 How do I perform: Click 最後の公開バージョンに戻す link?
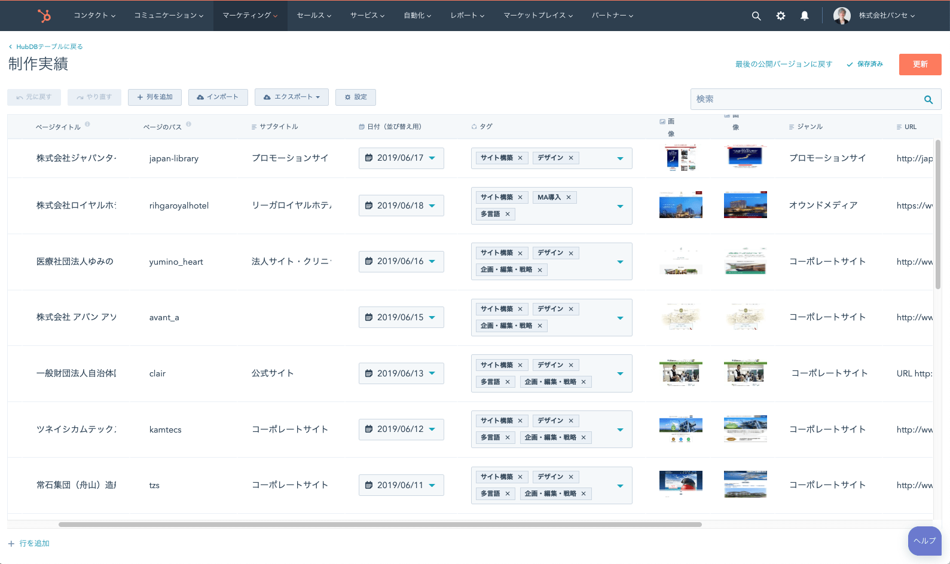point(783,65)
